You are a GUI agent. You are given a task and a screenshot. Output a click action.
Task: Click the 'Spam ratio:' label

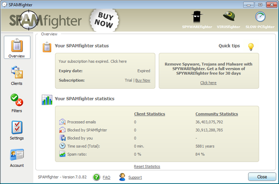[x=77, y=154]
